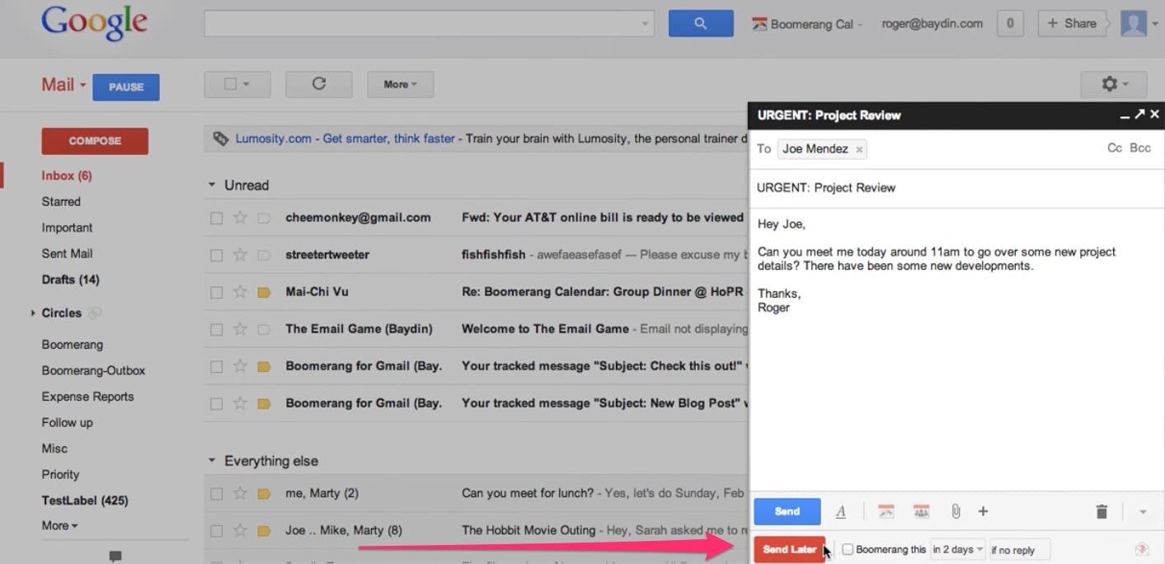Open the More actions dropdown
This screenshot has height=564, width=1165.
(401, 84)
